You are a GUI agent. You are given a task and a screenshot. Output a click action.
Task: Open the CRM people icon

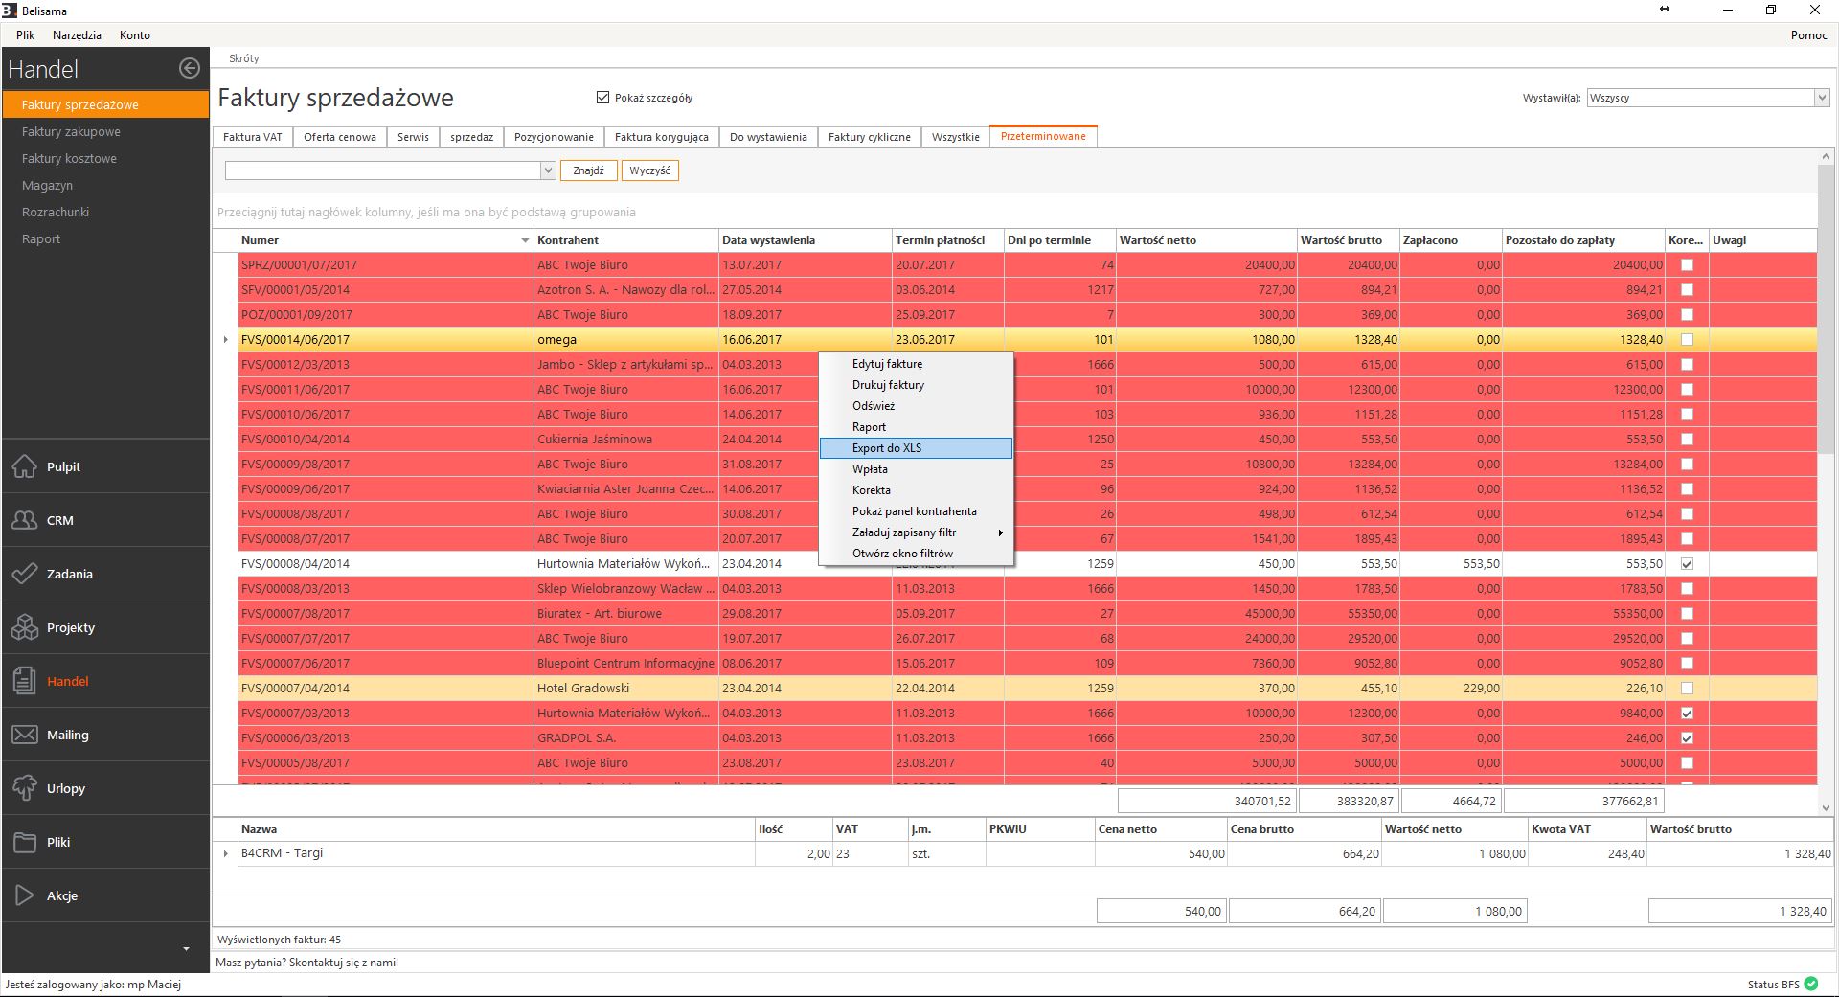25,520
